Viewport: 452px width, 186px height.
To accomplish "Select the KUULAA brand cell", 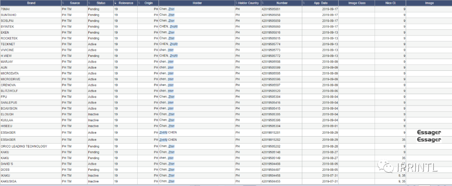I will tap(31, 120).
